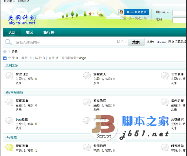The height and width of the screenshot is (156, 187).
Task: Click the home icon in the breadcrumb
Action: (x=5, y=51)
